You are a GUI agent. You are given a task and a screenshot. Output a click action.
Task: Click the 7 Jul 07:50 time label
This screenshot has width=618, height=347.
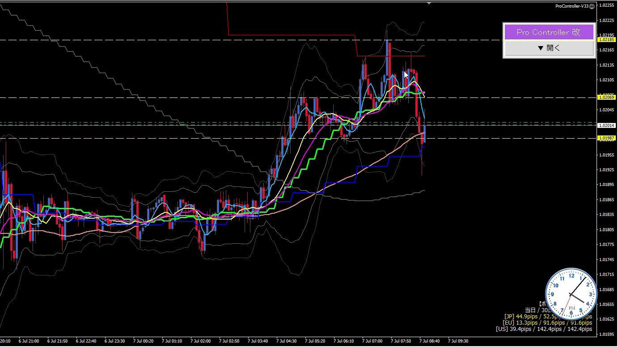point(401,341)
